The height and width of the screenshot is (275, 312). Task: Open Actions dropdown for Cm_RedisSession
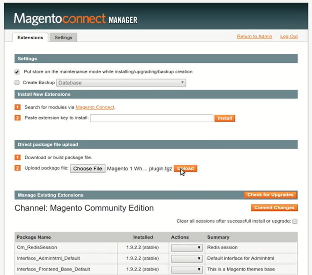(x=187, y=248)
